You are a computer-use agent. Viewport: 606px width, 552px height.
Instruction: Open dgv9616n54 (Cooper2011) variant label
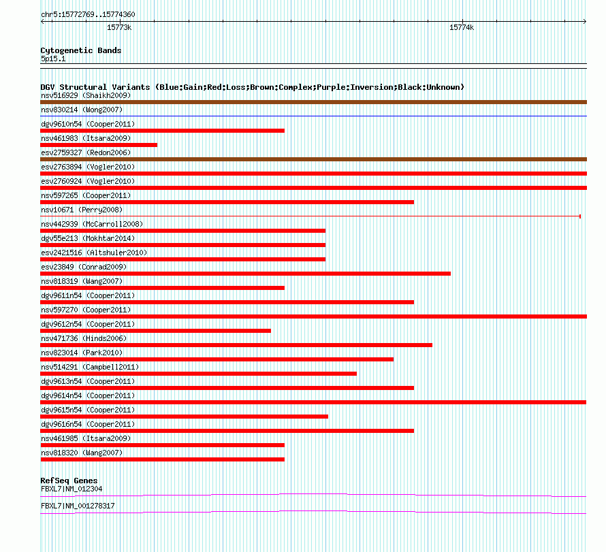[x=88, y=424]
